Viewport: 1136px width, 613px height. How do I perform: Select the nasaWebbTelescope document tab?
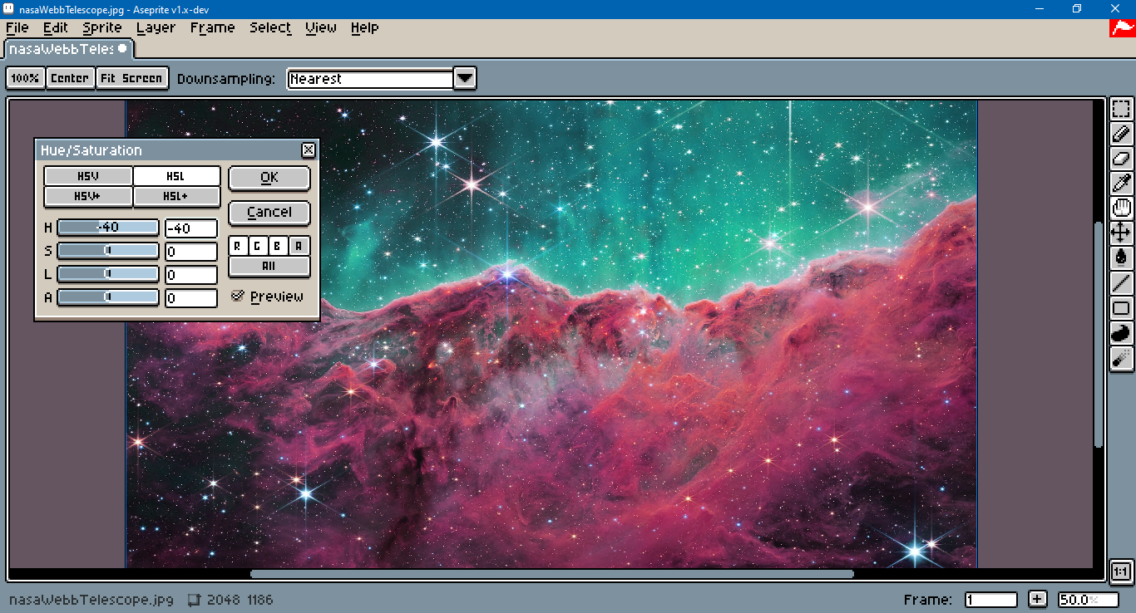tap(68, 49)
